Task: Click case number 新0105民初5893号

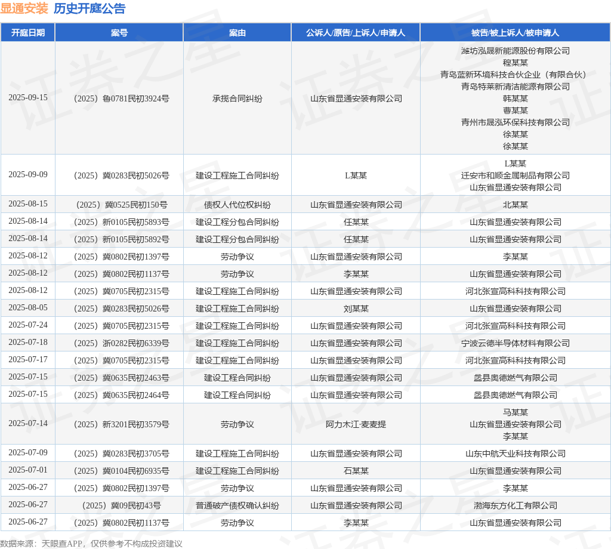Action: pyautogui.click(x=122, y=222)
